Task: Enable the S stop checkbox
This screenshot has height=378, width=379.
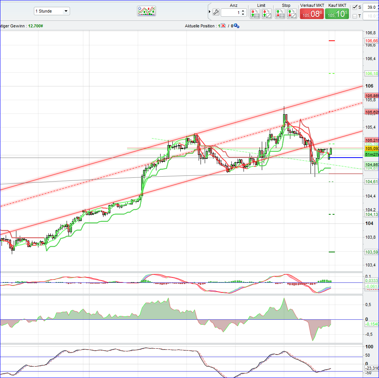Action: click(355, 7)
